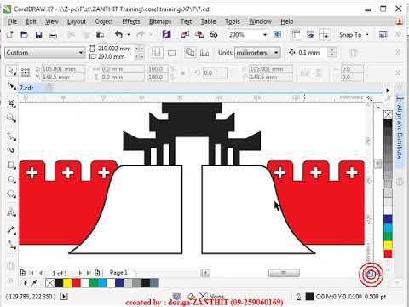The height and width of the screenshot is (307, 409).
Task: Select Portrait page orientation
Action: pos(158,53)
